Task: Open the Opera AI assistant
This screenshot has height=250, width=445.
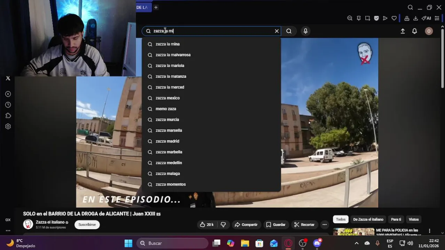Action: (426, 18)
